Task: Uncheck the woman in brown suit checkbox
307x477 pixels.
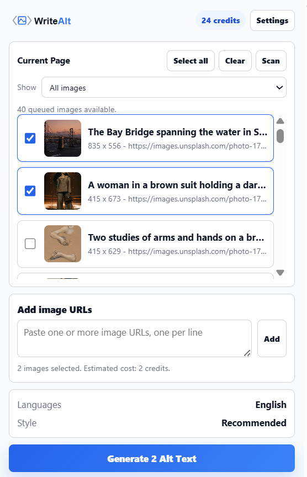Action: tap(30, 191)
